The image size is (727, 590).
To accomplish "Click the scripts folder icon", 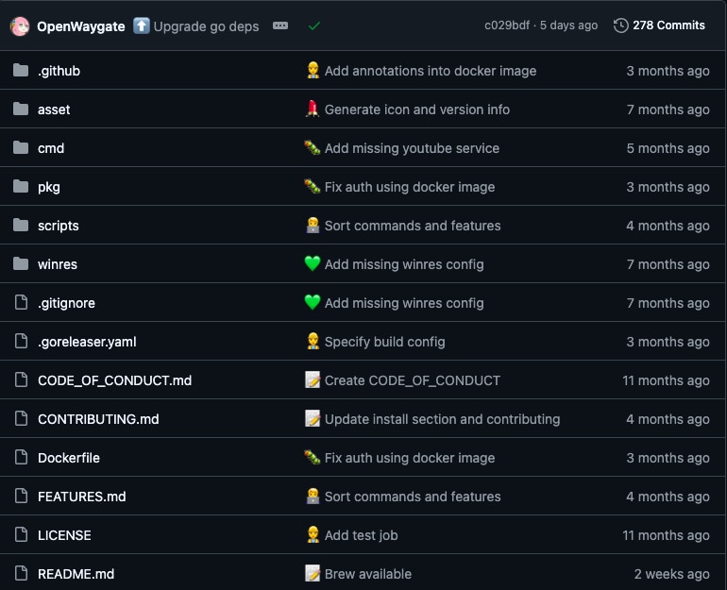I will 21,226.
